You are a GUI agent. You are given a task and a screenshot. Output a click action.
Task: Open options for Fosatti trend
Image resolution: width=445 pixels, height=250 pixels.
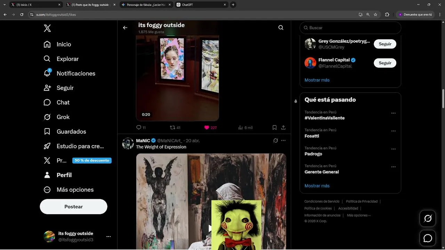(x=393, y=131)
